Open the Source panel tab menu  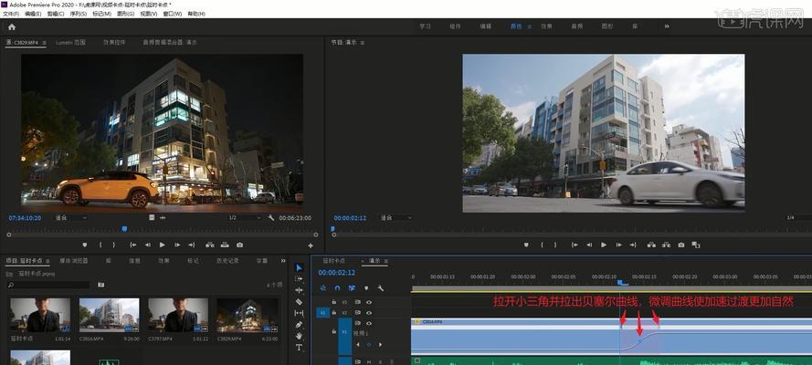coord(44,43)
